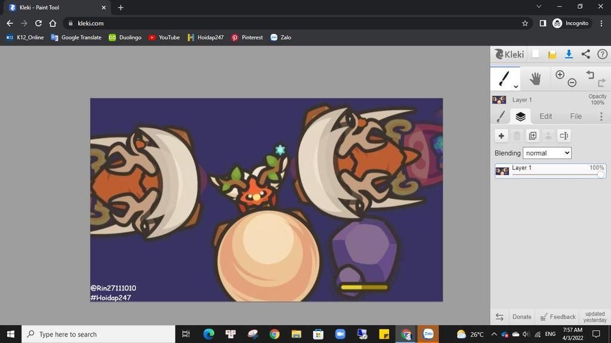
Task: Open the File tab
Action: pyautogui.click(x=576, y=116)
